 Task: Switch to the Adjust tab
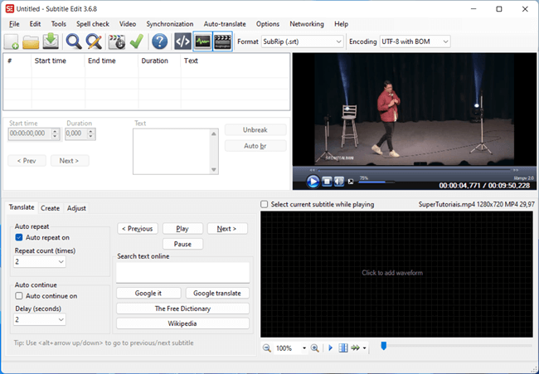[x=76, y=208]
